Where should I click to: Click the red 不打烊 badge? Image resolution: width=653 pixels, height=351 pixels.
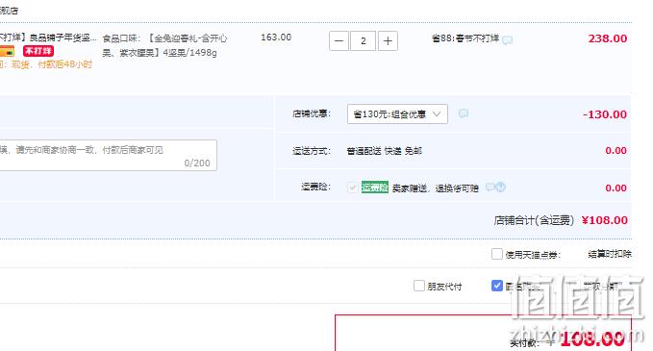[x=38, y=51]
